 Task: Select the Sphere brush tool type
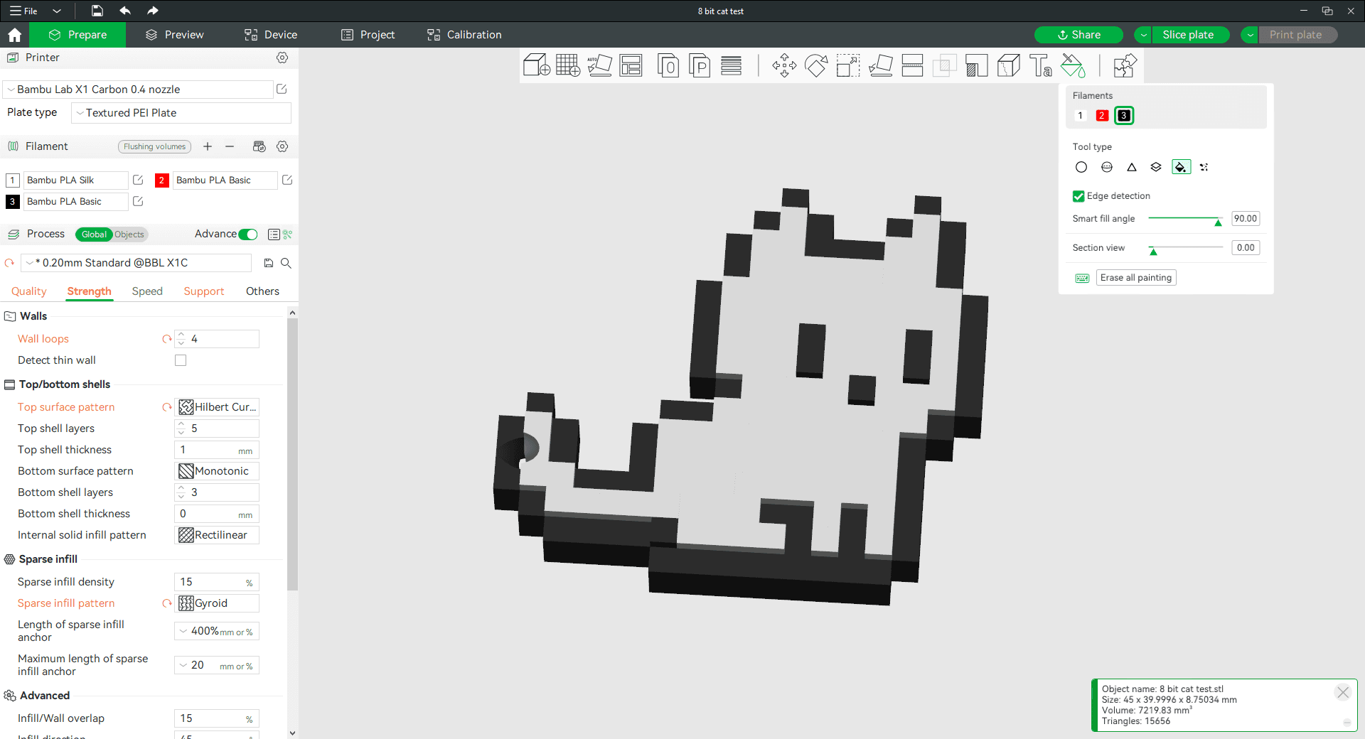coord(1107,167)
